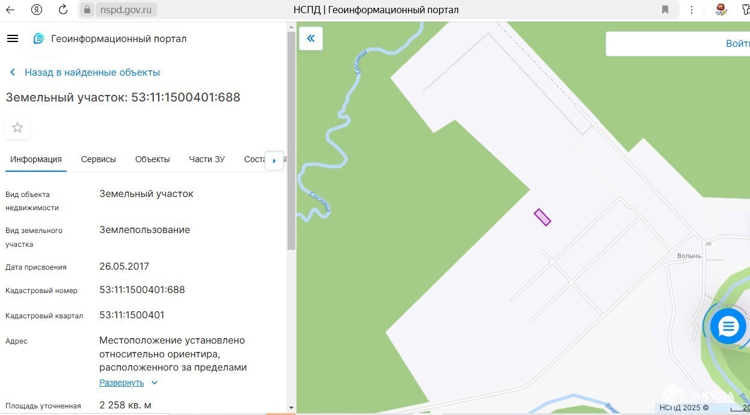Click the back chevron before Назад в найденные объекты
The image size is (750, 415).
click(x=13, y=72)
